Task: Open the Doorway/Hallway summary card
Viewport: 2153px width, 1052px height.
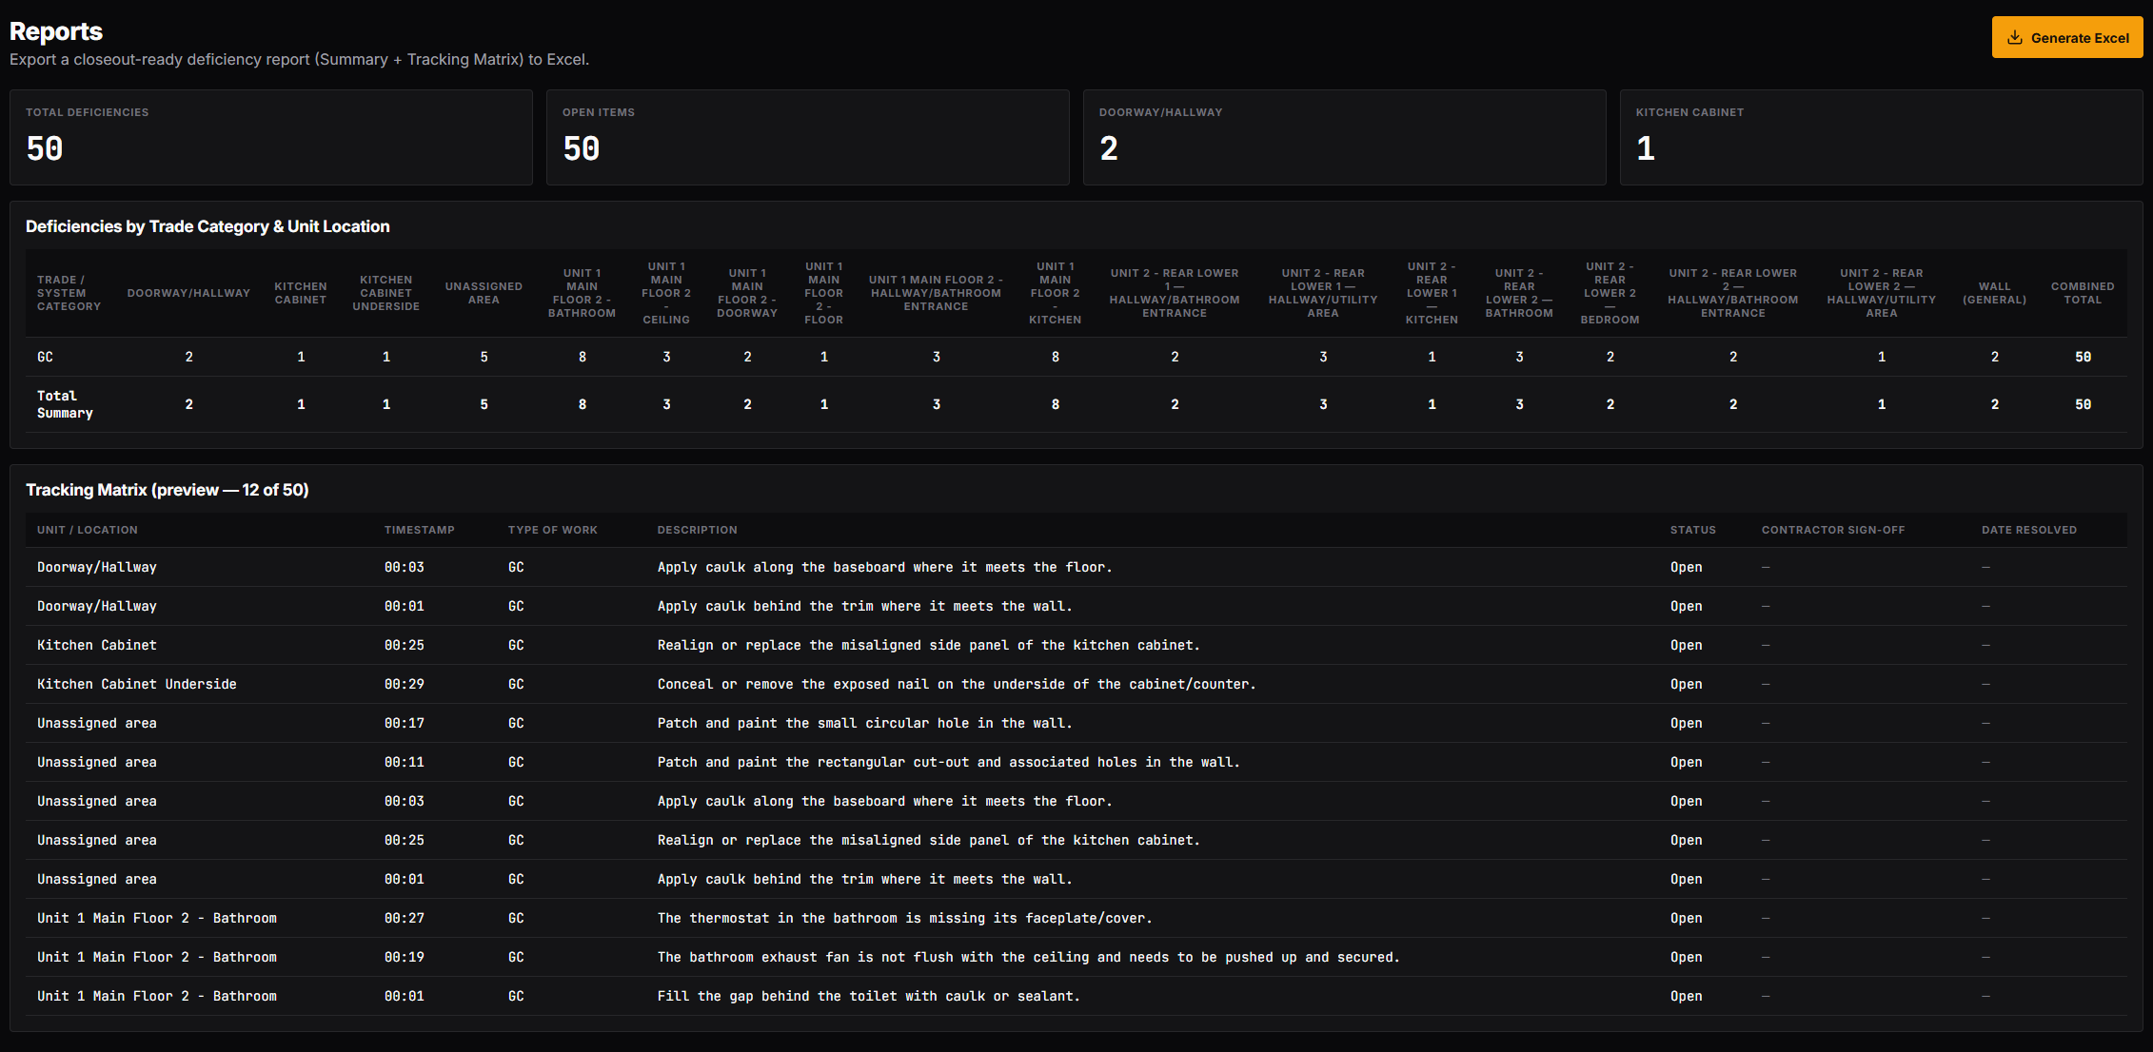Action: (1345, 138)
